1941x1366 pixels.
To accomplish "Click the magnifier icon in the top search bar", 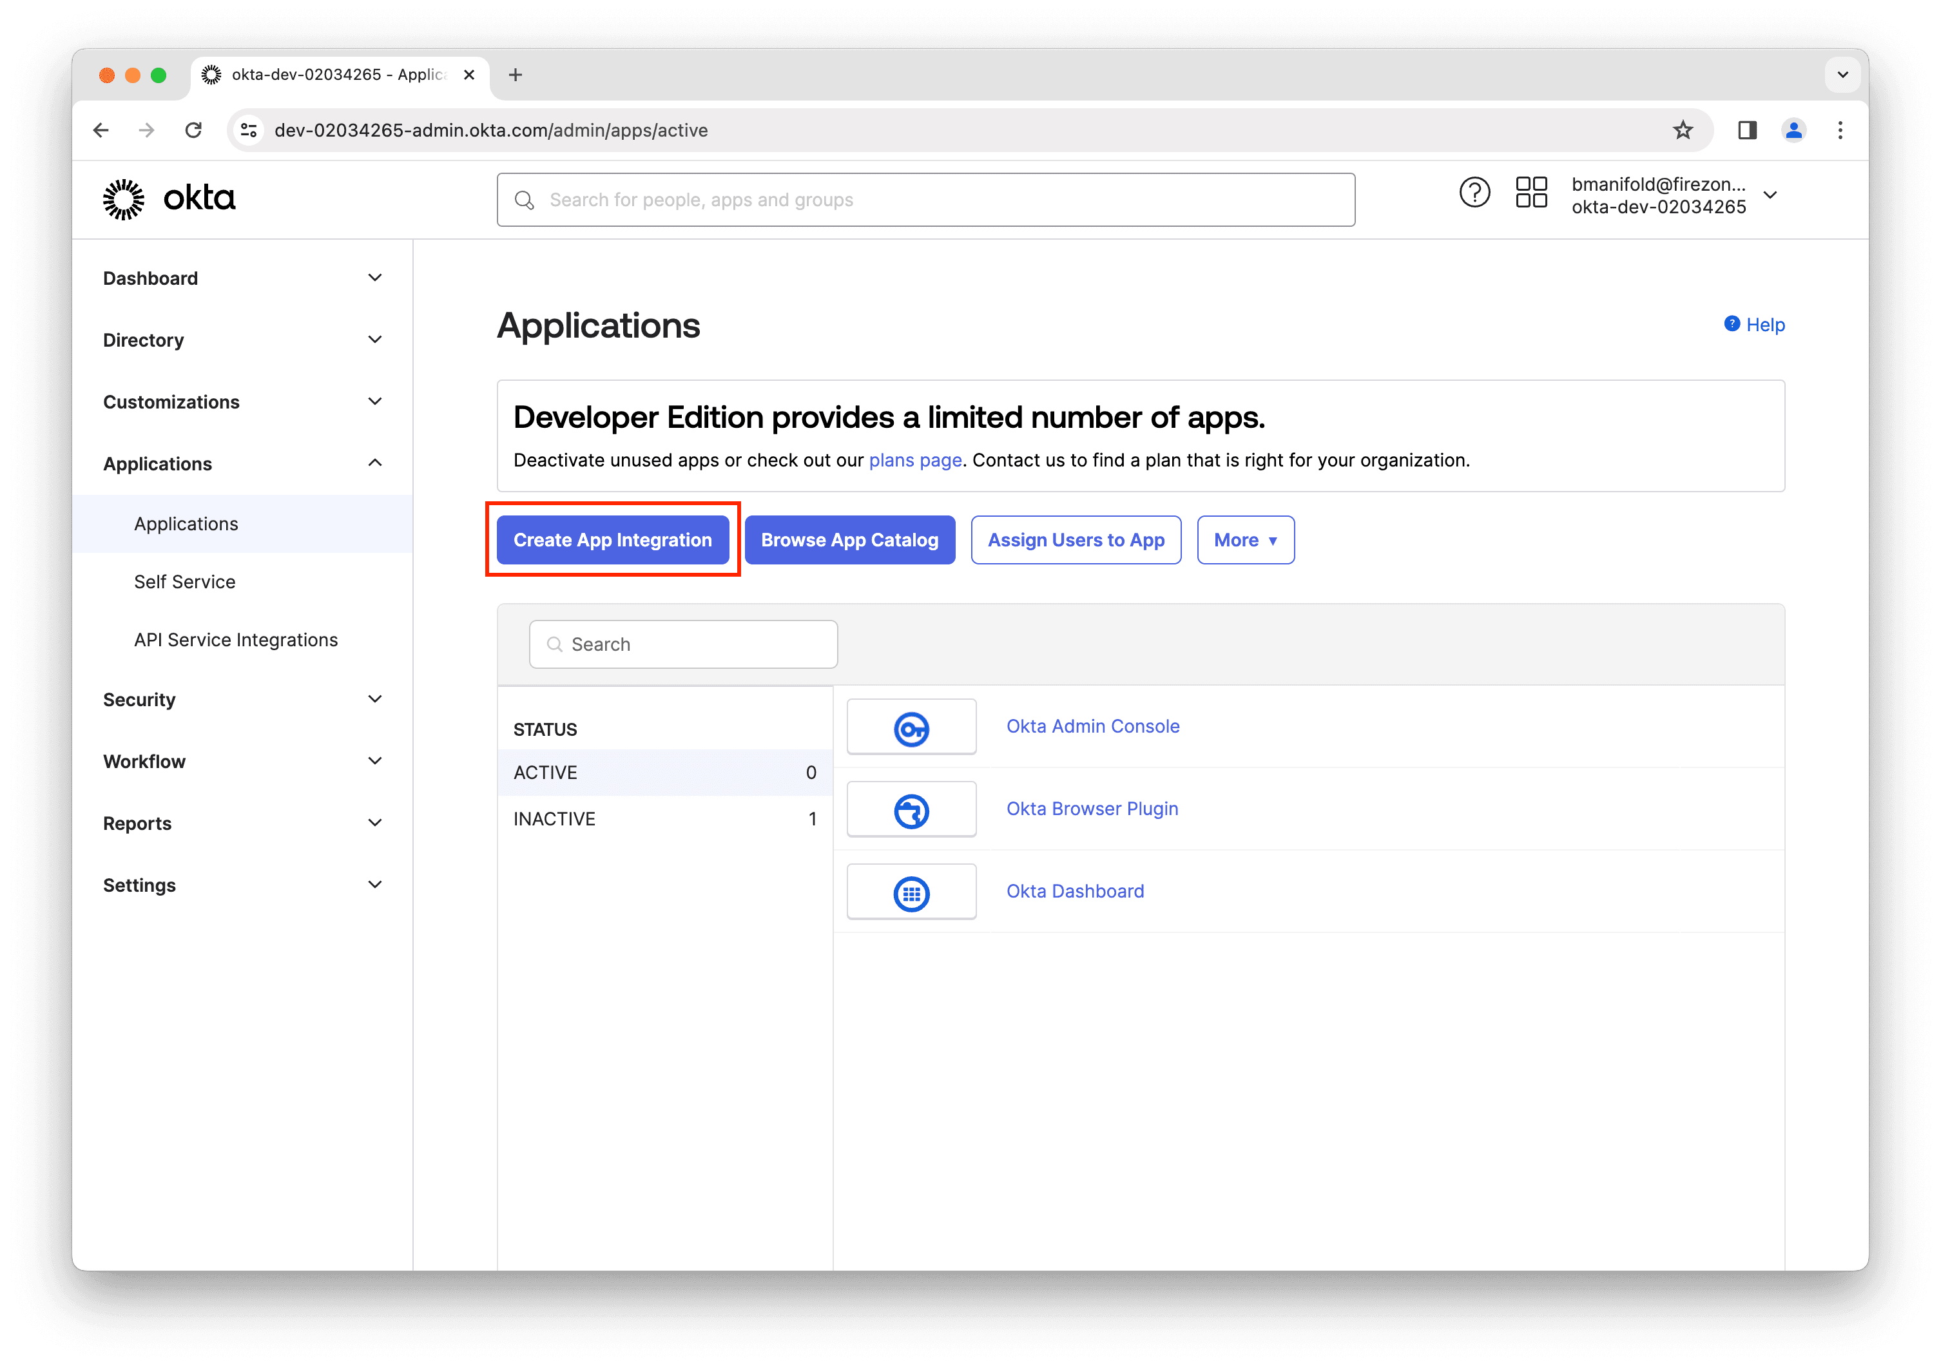I will pos(524,200).
